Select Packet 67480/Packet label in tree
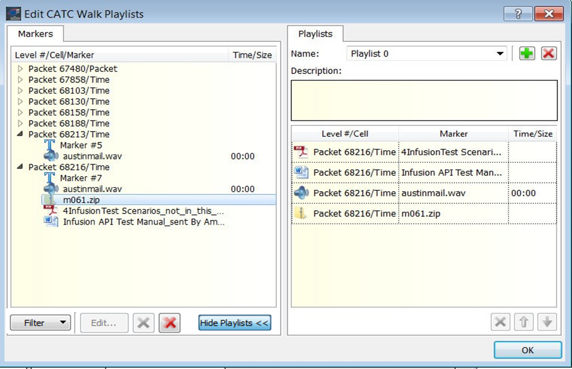This screenshot has width=572, height=369. [x=73, y=69]
